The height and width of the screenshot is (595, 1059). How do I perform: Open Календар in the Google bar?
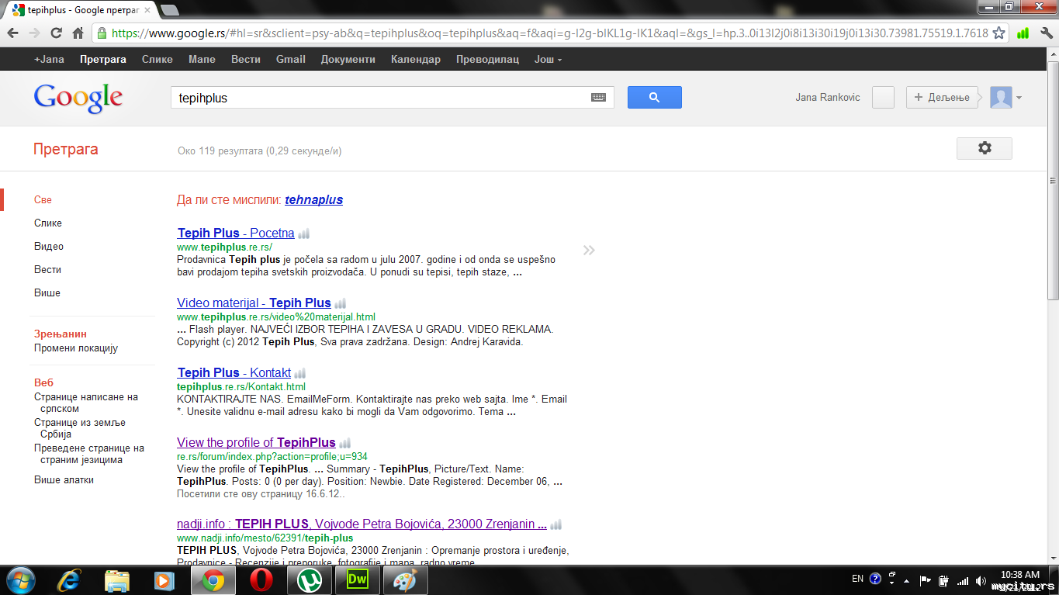416,59
